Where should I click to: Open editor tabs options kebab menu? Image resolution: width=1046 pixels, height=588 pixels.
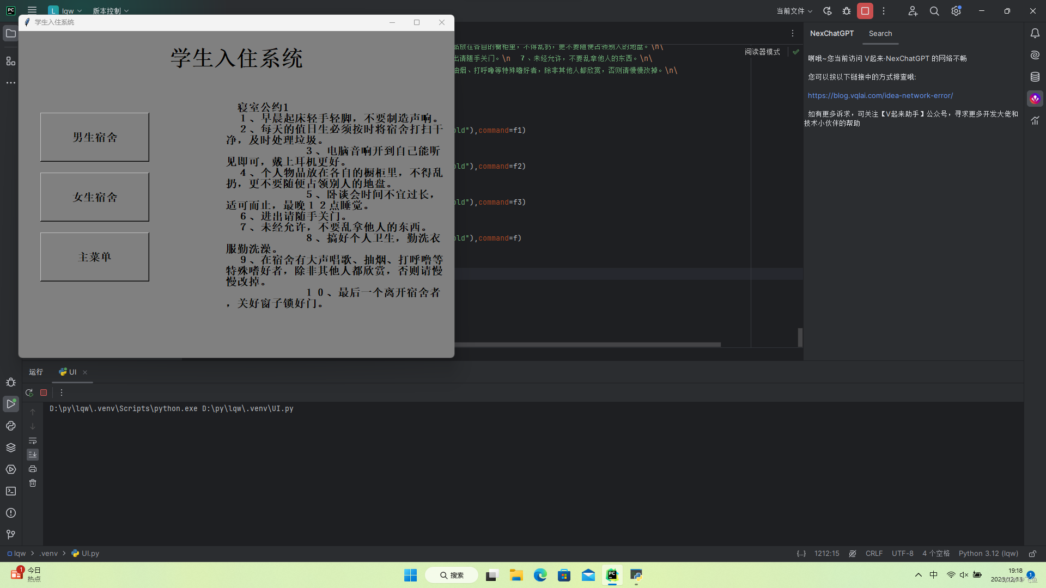[793, 34]
